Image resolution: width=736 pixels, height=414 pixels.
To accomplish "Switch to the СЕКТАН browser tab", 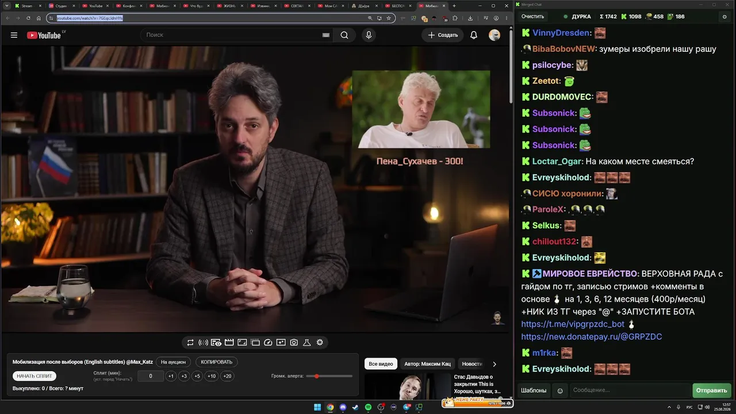I will tap(297, 6).
